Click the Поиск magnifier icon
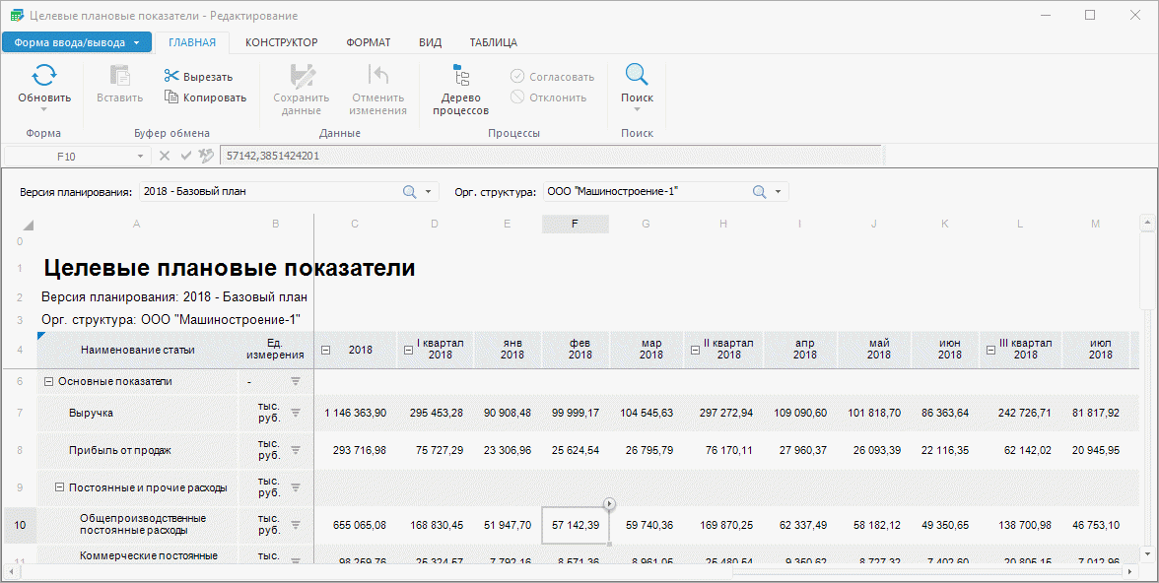The height and width of the screenshot is (583, 1159). [637, 76]
